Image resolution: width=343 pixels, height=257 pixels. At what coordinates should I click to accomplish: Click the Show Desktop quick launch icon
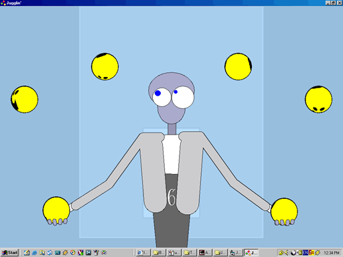(x=27, y=252)
